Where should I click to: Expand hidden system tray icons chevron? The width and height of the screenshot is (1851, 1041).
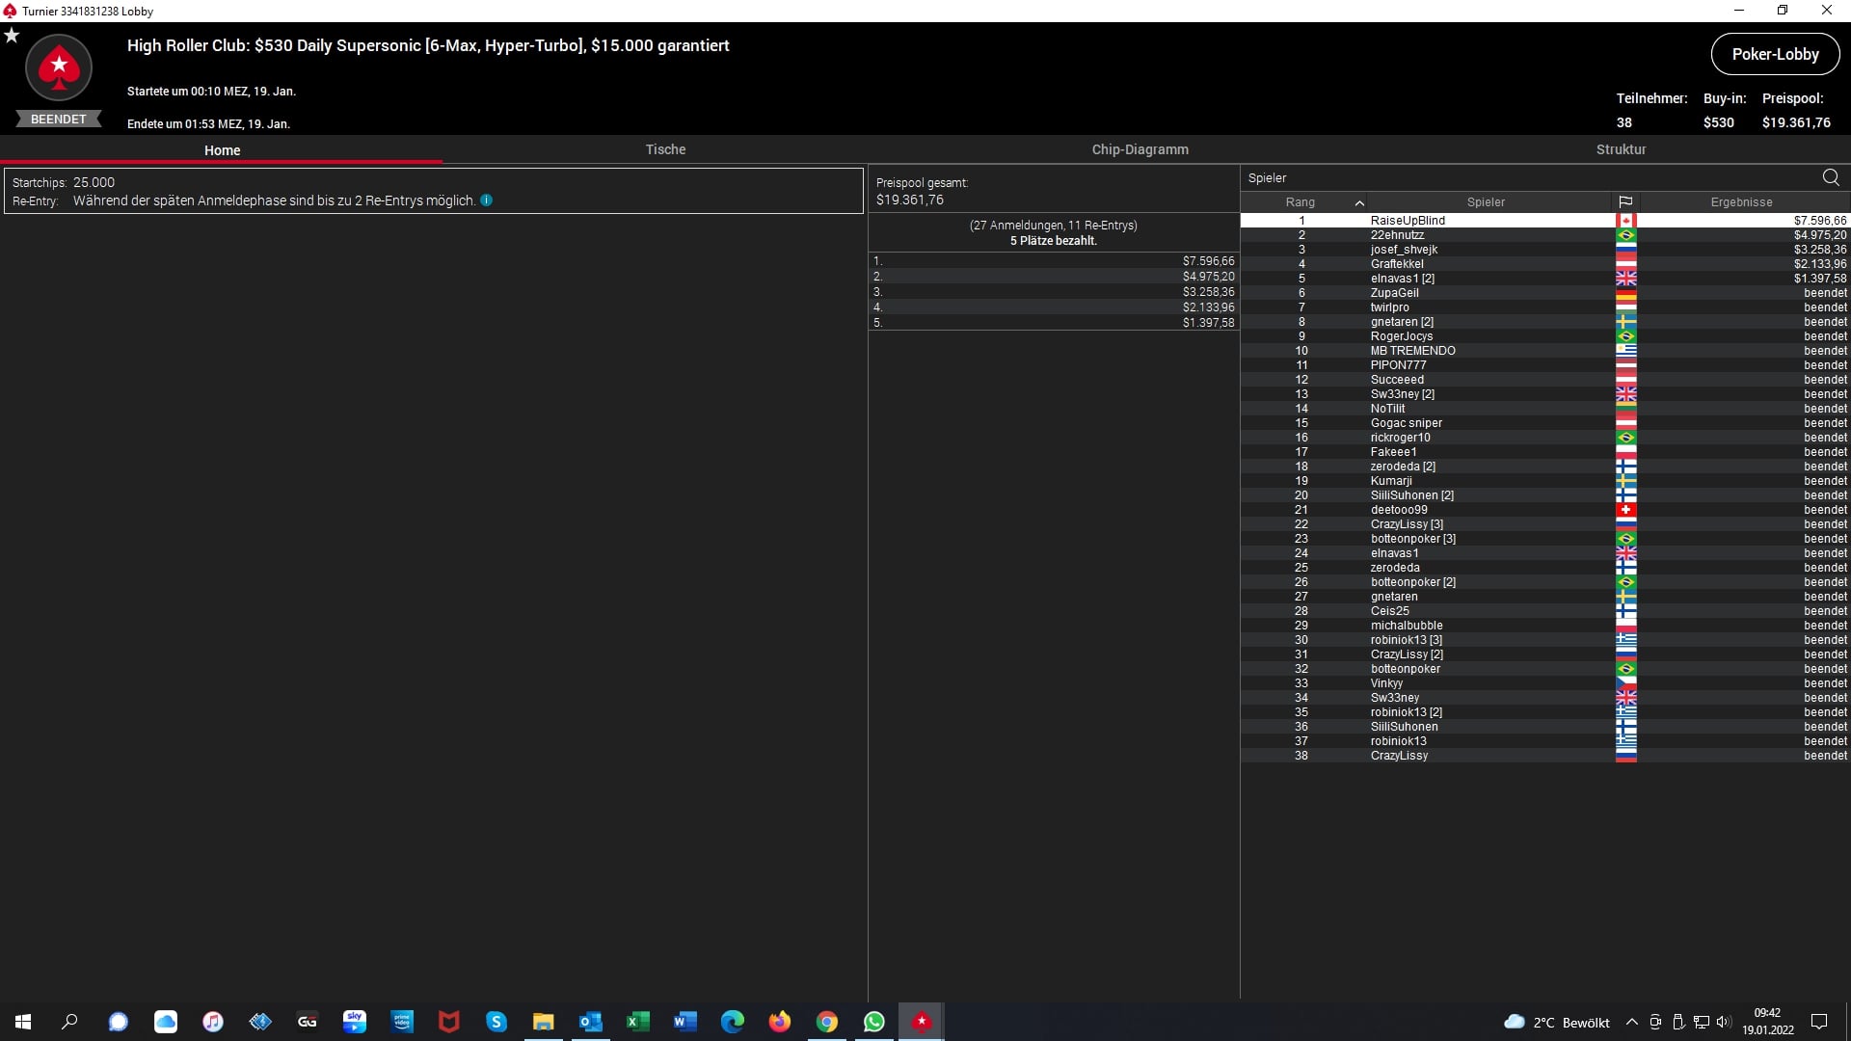pos(1631,1022)
